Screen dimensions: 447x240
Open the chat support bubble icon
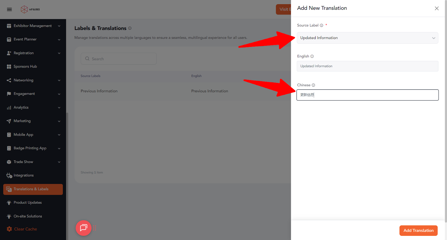[84, 228]
